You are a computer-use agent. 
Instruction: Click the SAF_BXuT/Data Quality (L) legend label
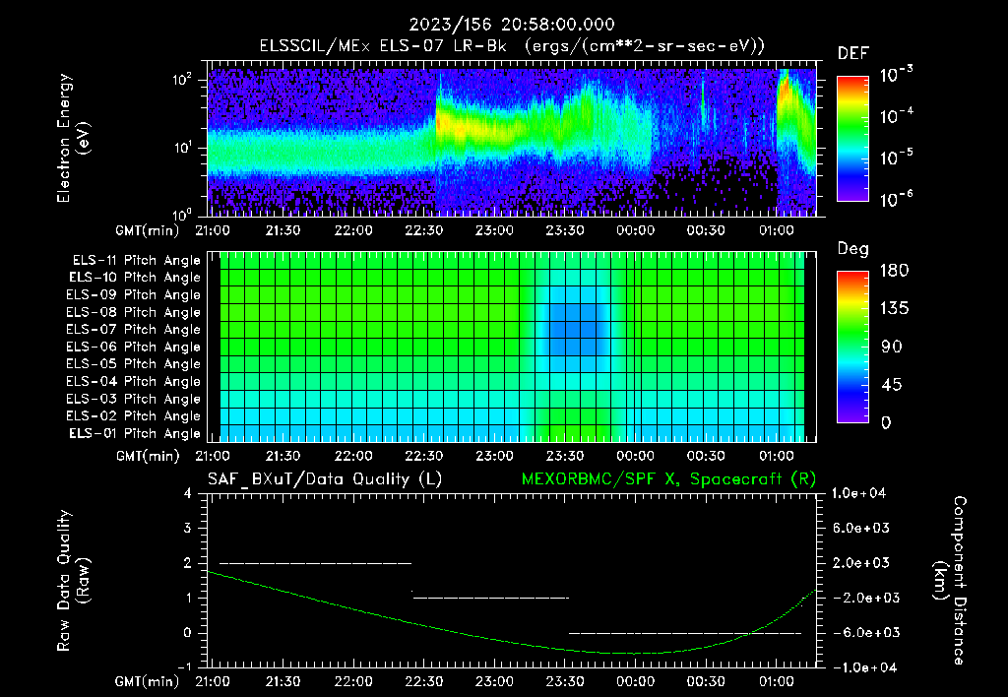pos(325,479)
